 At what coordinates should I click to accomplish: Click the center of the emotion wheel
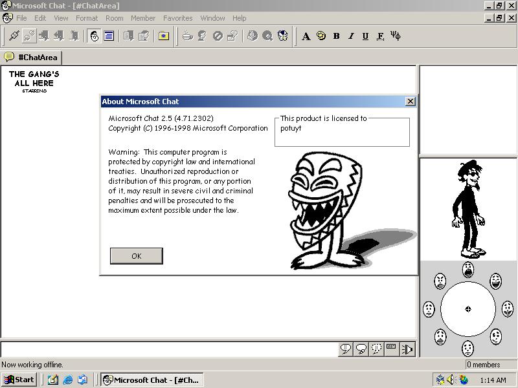[x=467, y=309]
